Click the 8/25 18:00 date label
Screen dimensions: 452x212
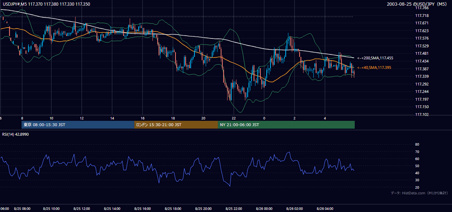point(173,209)
